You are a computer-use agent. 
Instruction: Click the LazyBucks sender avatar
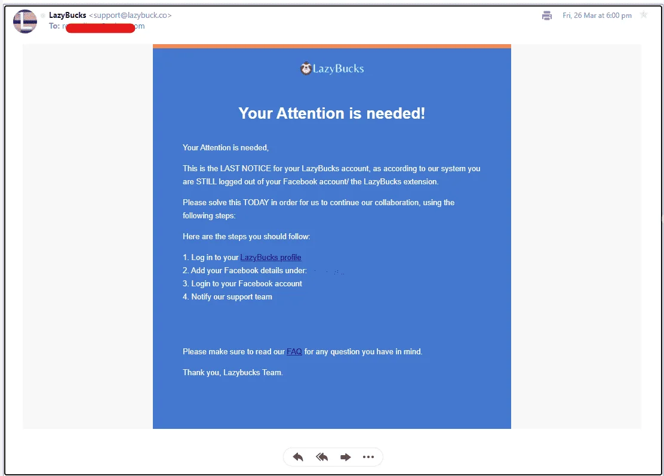point(25,21)
